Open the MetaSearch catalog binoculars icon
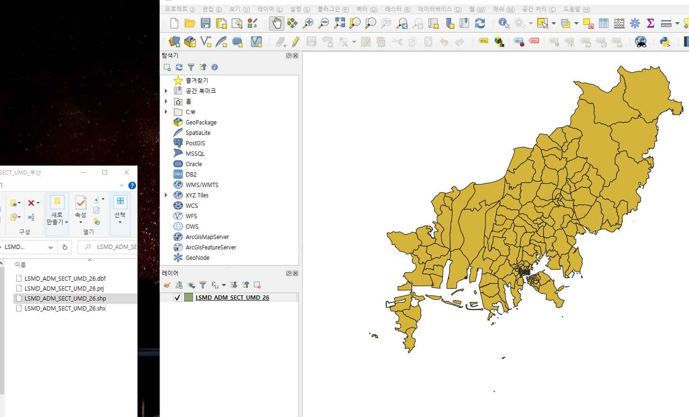Image resolution: width=689 pixels, height=417 pixels. [641, 42]
